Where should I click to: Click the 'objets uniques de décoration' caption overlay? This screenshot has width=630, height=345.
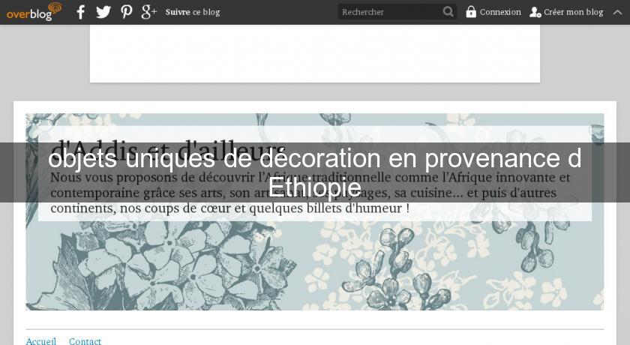coord(315,159)
